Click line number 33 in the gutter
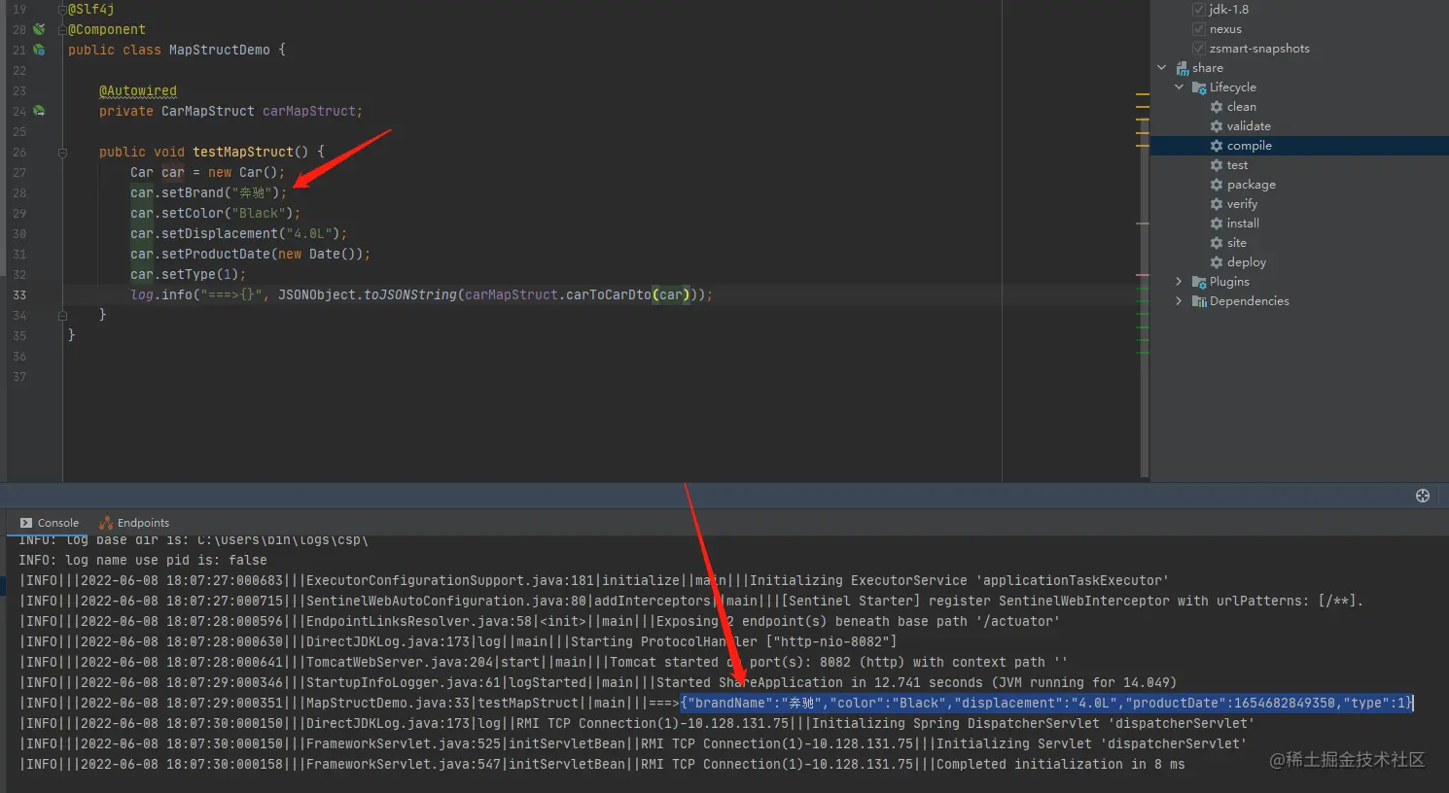The image size is (1449, 793). point(19,294)
